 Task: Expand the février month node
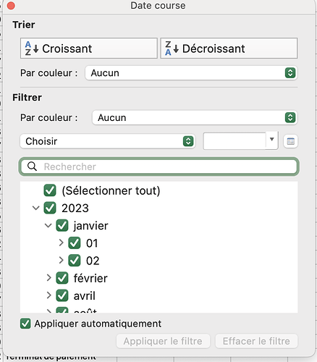[48, 278]
